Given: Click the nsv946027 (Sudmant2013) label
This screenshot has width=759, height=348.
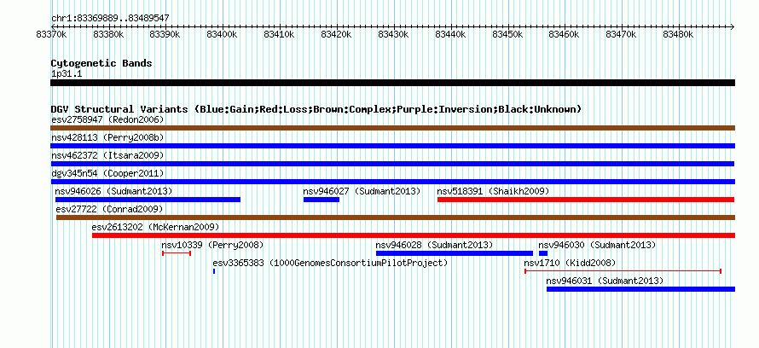Looking at the screenshot, I should click(362, 191).
